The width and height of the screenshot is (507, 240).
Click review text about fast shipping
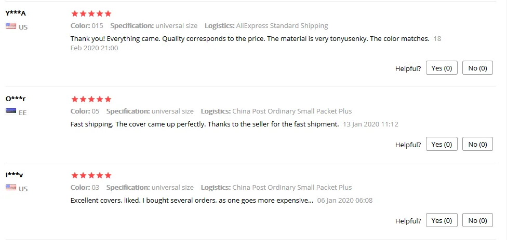pos(204,124)
